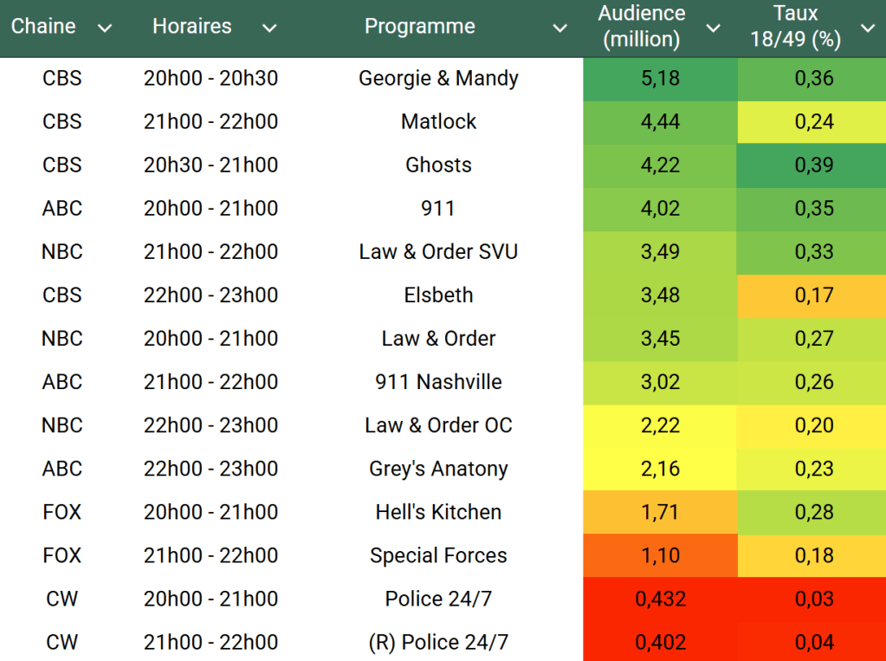Select the (R) Police 24/7 cell
Image resolution: width=886 pixels, height=661 pixels.
(x=438, y=642)
